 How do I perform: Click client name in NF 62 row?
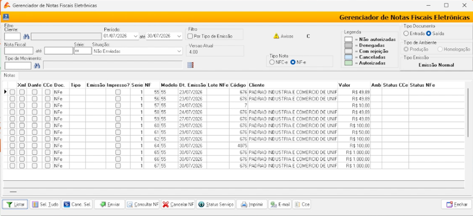(x=293, y=139)
